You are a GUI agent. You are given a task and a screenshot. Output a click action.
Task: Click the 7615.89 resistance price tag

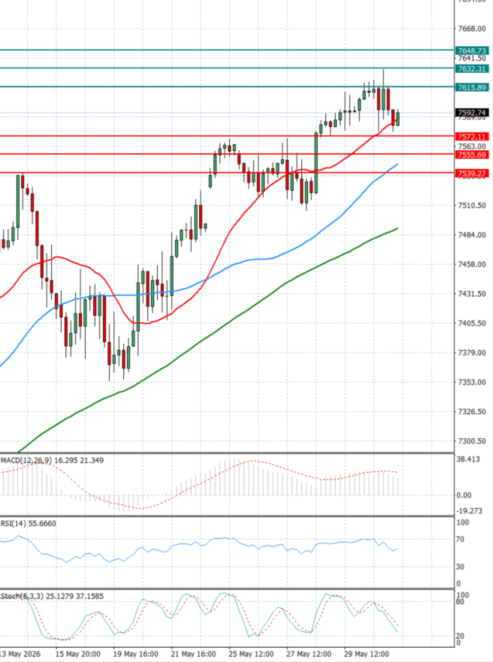coord(472,87)
